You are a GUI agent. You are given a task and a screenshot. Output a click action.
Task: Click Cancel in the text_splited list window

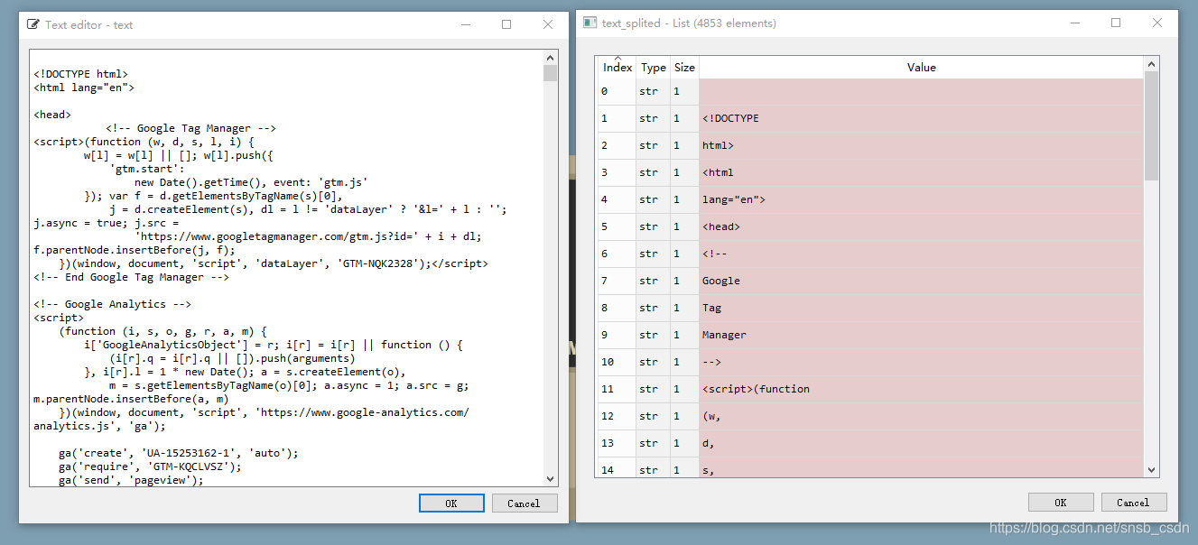point(1133,503)
